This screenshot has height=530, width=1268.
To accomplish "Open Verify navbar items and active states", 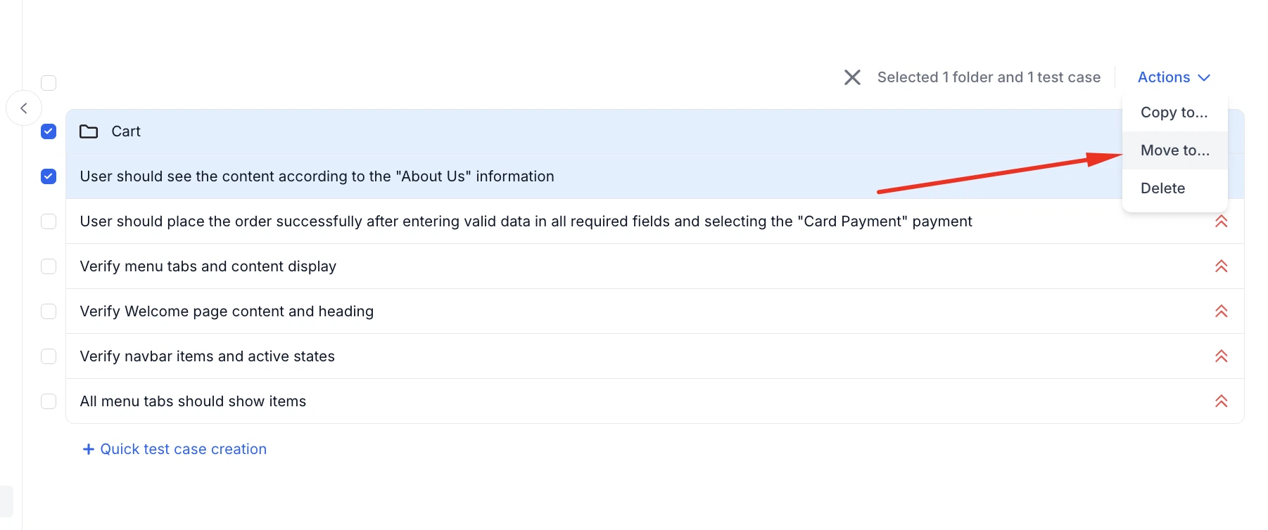I will (207, 356).
